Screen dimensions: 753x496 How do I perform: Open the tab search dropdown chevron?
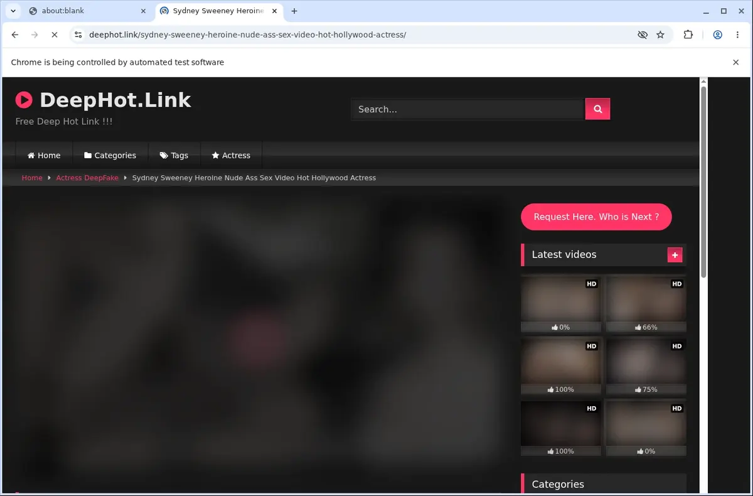pyautogui.click(x=13, y=11)
